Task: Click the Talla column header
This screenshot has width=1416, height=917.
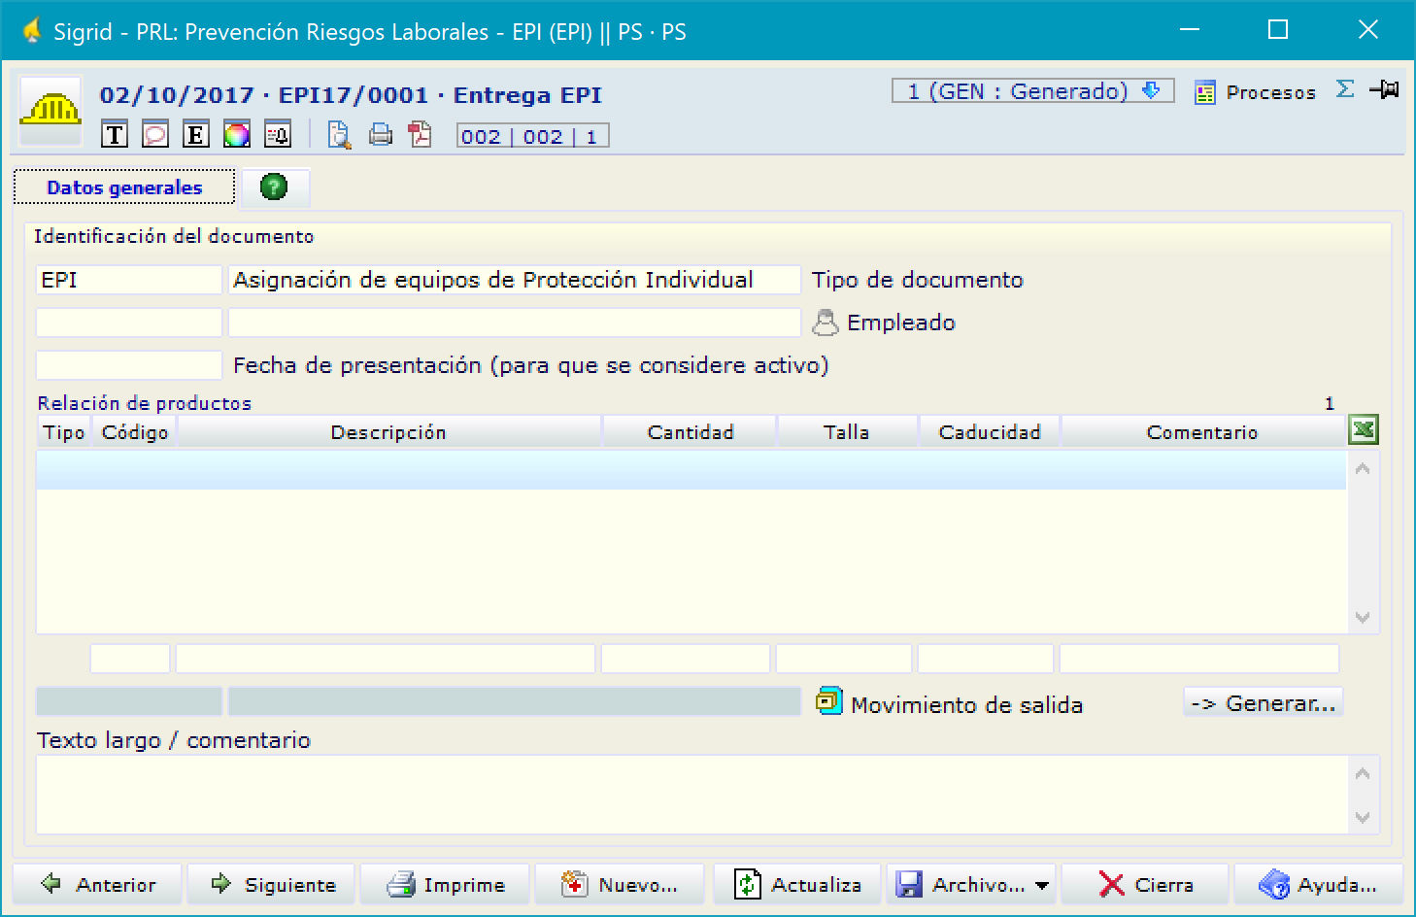Action: (x=847, y=432)
